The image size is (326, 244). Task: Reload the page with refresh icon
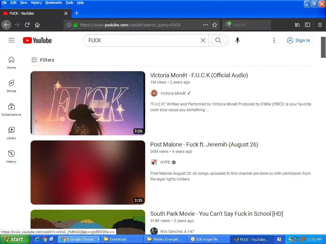coord(27,25)
